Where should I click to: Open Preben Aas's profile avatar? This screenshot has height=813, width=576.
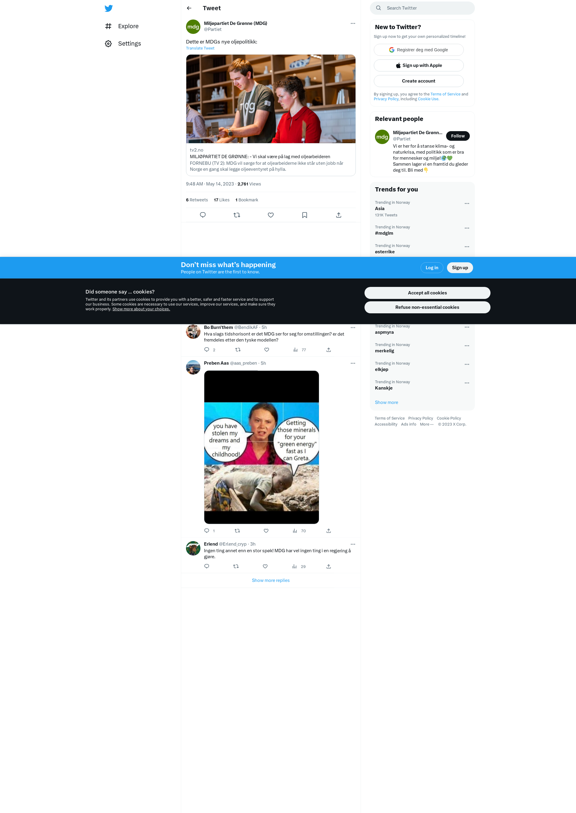coord(193,367)
